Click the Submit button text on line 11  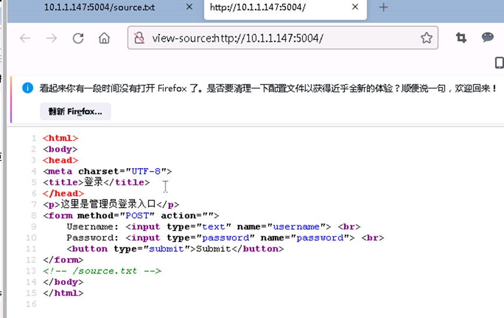[x=213, y=249]
